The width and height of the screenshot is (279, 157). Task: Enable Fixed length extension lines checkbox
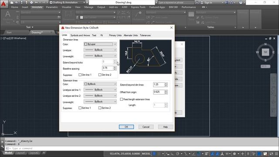pos(122,99)
